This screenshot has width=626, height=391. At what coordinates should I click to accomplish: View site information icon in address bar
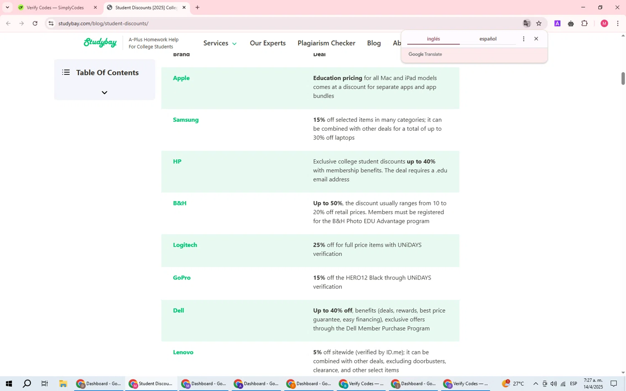(51, 23)
